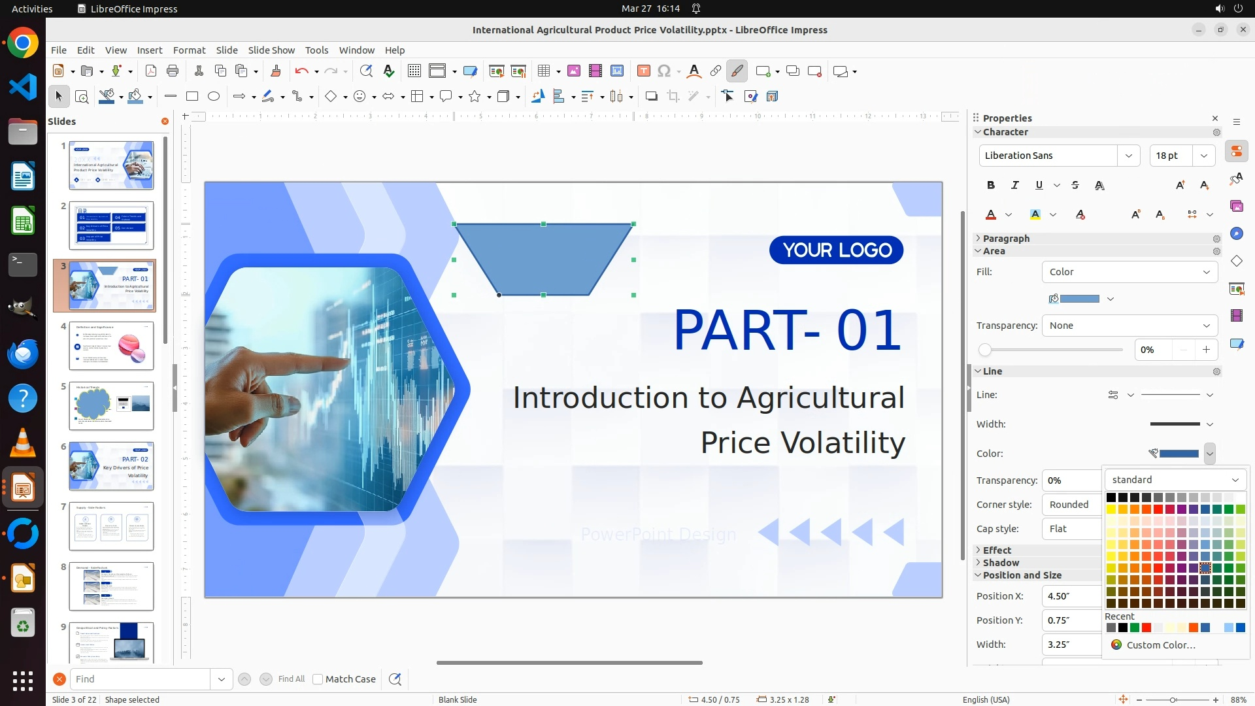Open the Fill type dropdown
Viewport: 1255px width, 706px height.
pyautogui.click(x=1129, y=272)
